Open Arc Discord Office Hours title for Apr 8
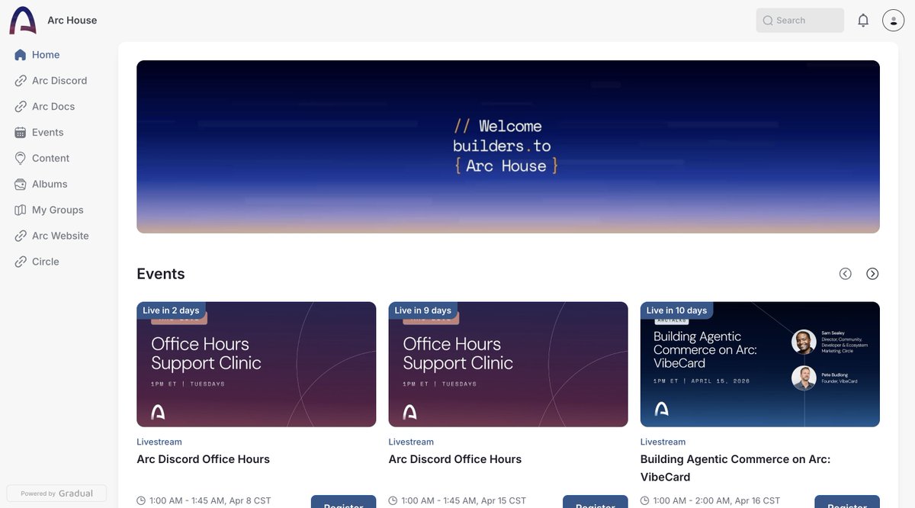The width and height of the screenshot is (915, 508). (203, 459)
